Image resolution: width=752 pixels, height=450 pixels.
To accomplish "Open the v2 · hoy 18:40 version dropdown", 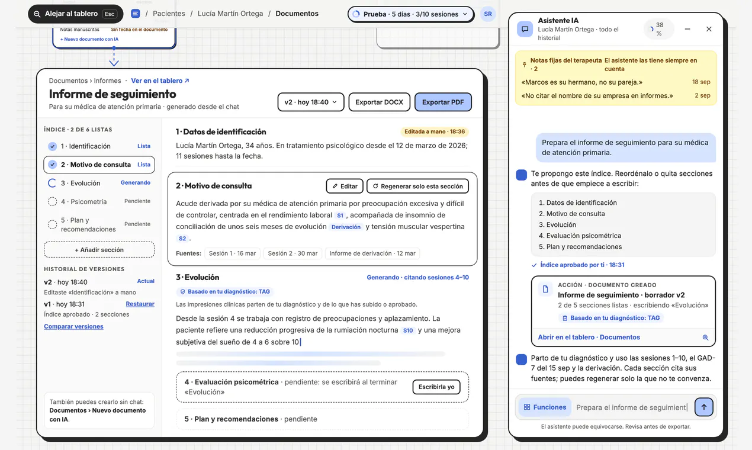I will [311, 102].
